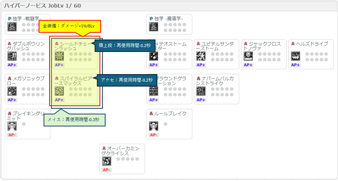Click the メガソニックブロー skill icon
Viewport: 338px width, 181px height.
click(12, 91)
